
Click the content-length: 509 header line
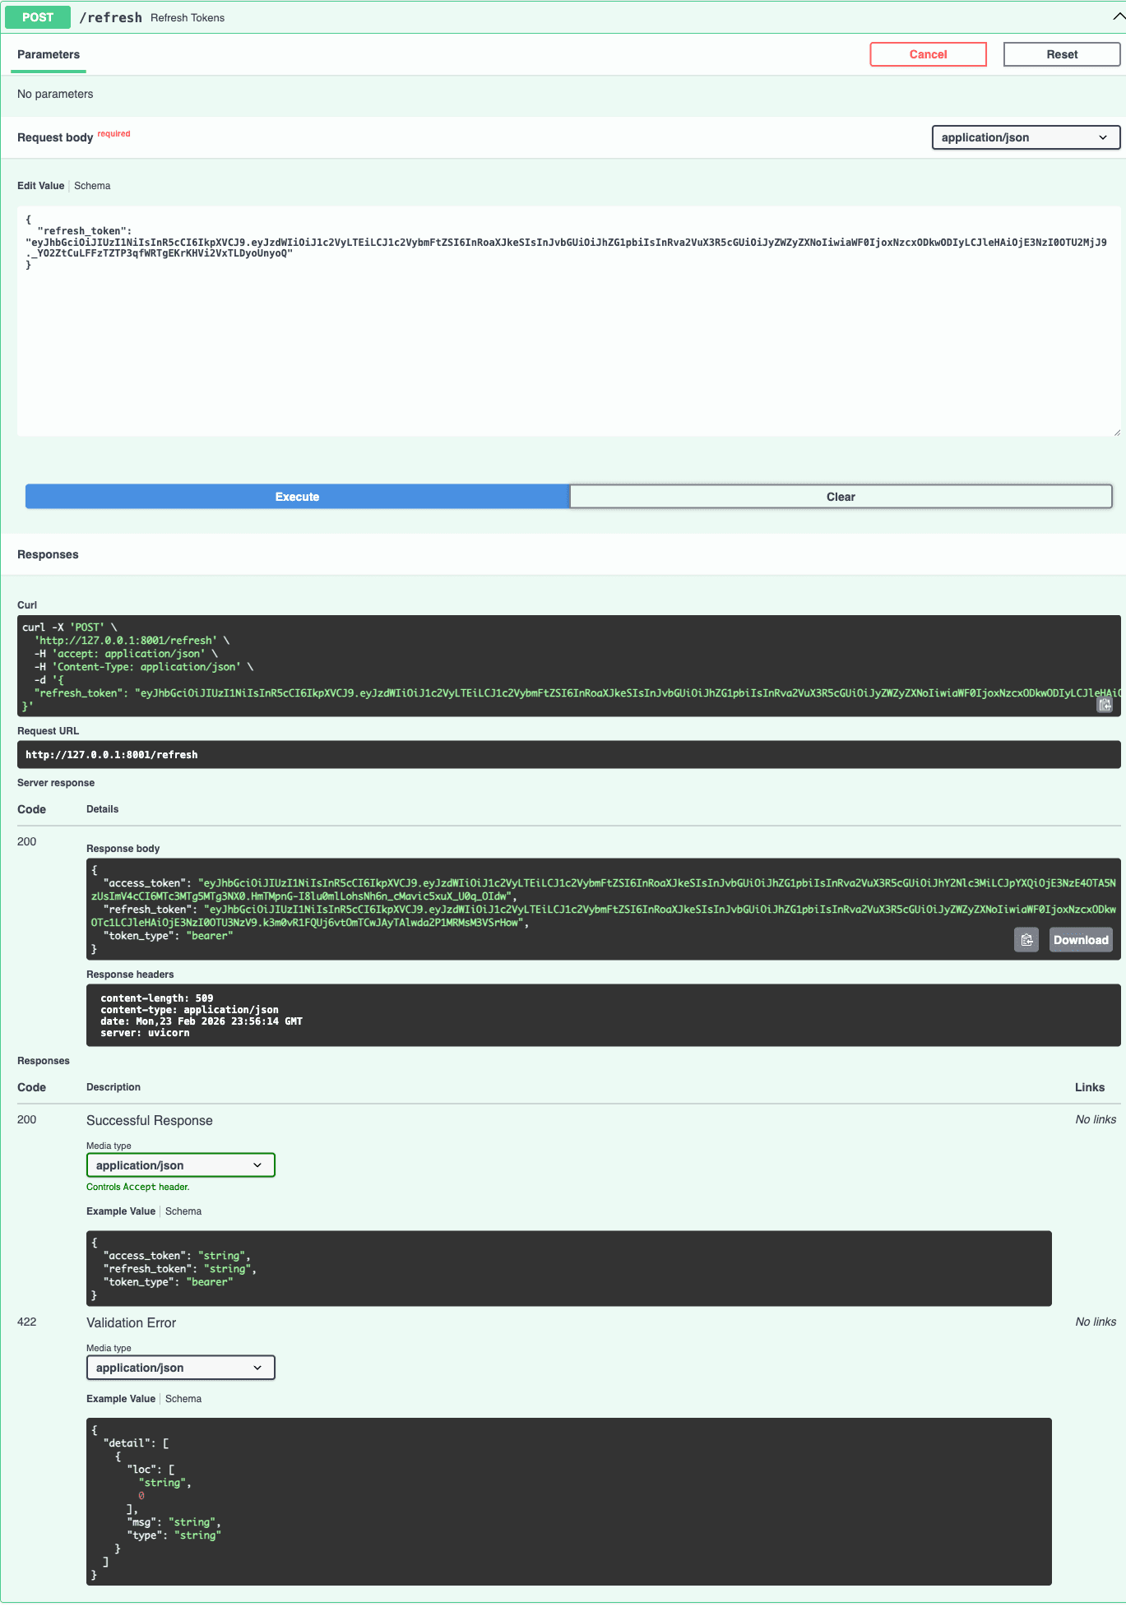point(157,998)
